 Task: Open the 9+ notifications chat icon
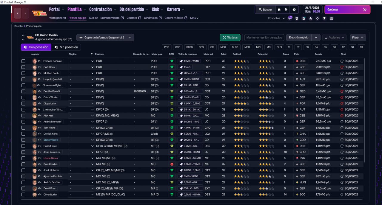pyautogui.click(x=290, y=18)
